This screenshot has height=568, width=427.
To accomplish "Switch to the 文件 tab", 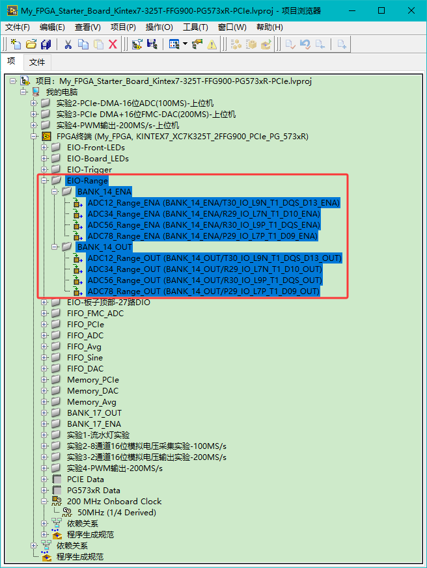I will (37, 62).
